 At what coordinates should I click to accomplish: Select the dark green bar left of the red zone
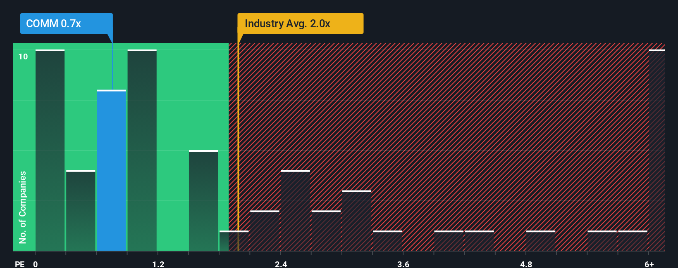[203, 200]
